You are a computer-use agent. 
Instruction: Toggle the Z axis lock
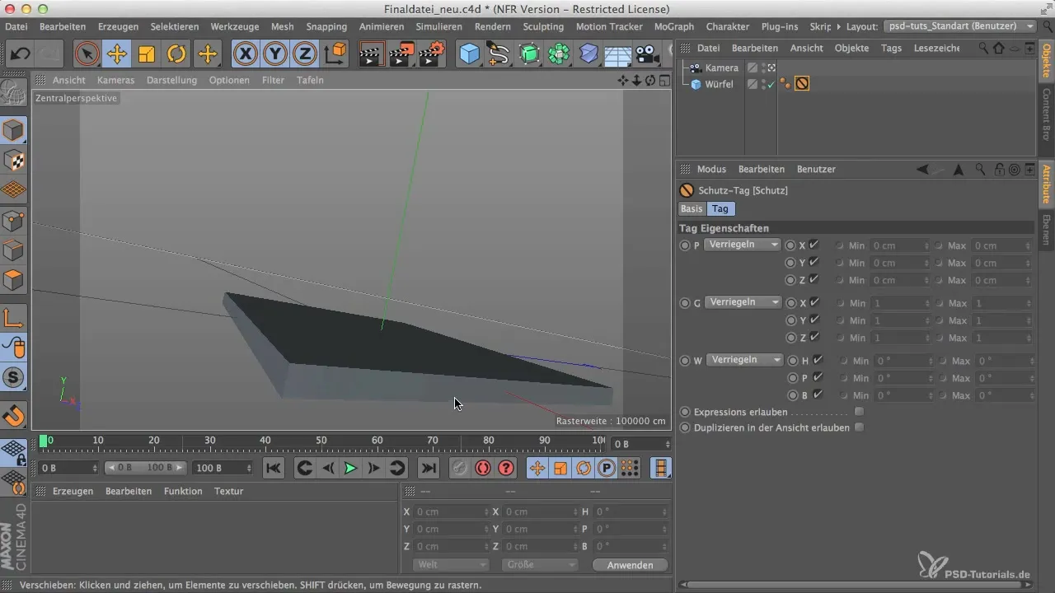pos(305,54)
